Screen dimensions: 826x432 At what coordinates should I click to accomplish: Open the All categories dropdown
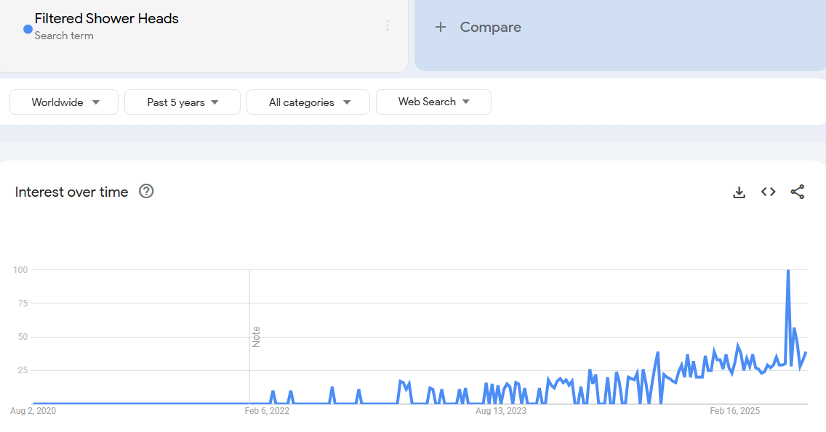coord(308,102)
